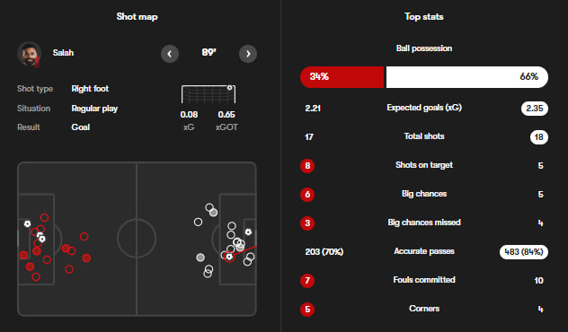Select red filled shot marker farthest from left goal
Screen dimensions: 568x332
click(86, 258)
